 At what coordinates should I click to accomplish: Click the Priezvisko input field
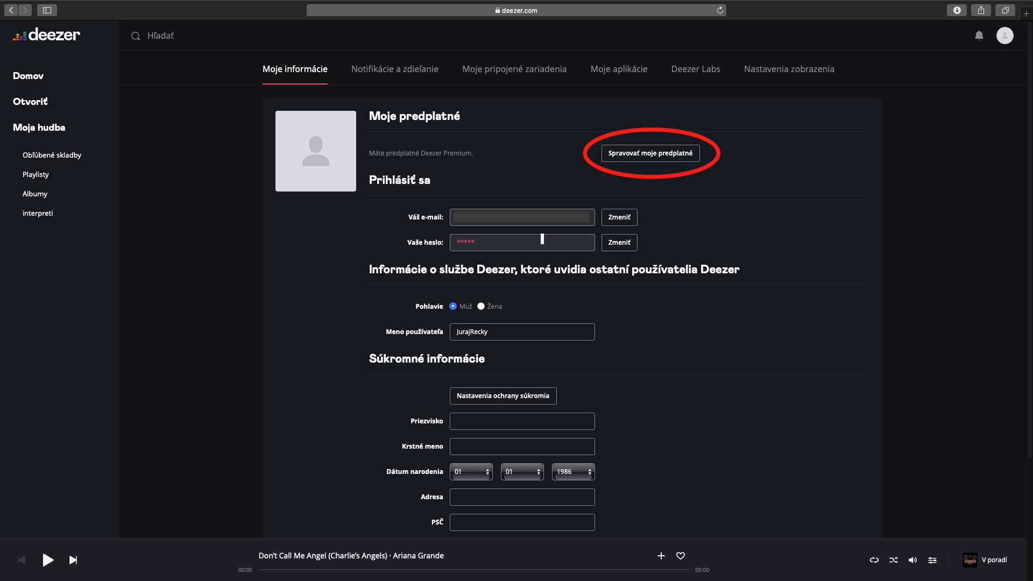(522, 421)
